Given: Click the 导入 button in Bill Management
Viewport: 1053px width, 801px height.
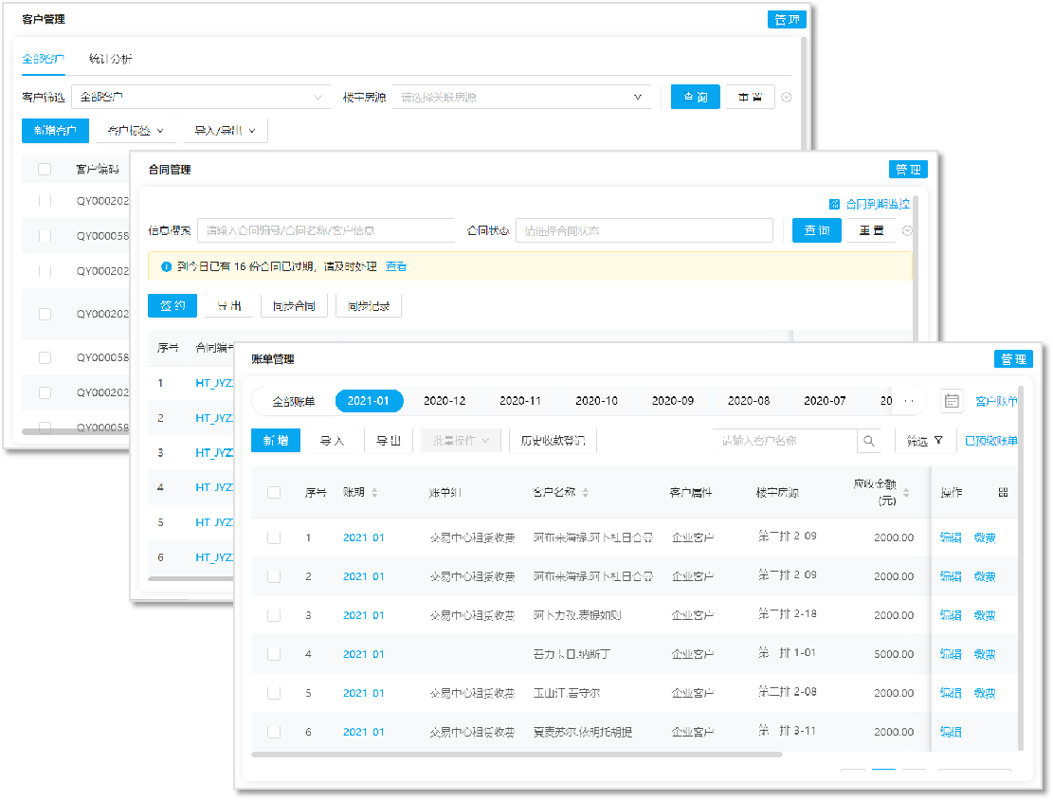Looking at the screenshot, I should 332,441.
